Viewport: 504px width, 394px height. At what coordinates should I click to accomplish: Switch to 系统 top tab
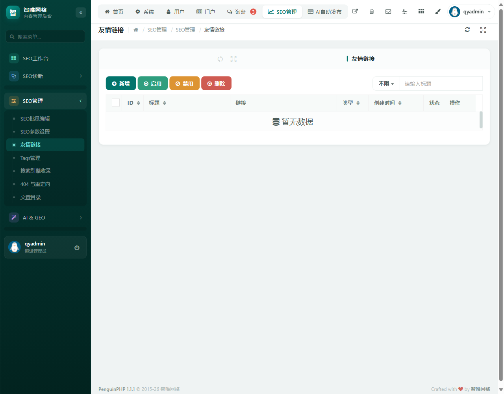point(145,12)
